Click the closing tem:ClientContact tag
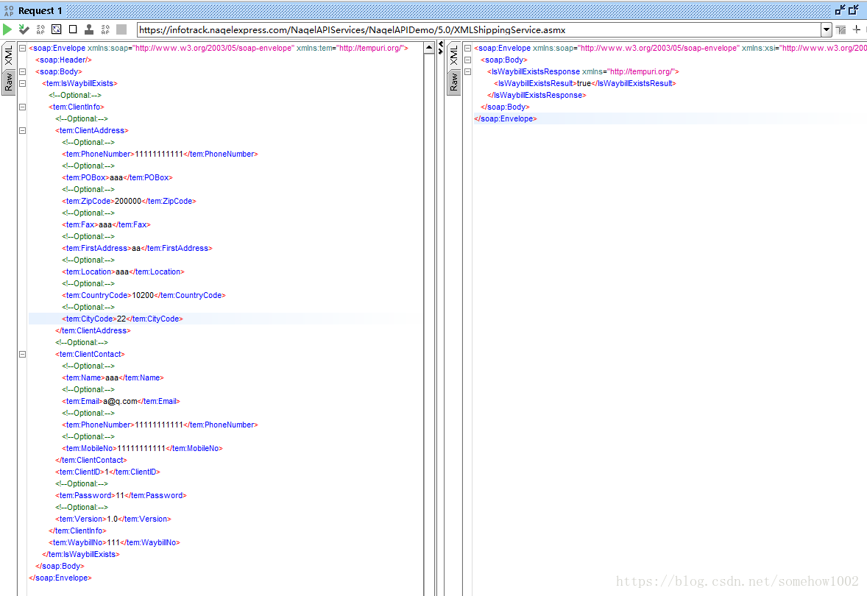Screen dimensions: 867x596 (x=91, y=460)
